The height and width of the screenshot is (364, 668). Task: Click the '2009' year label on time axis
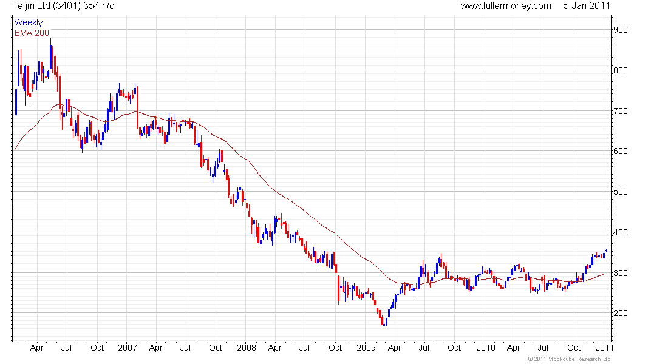pyautogui.click(x=366, y=348)
